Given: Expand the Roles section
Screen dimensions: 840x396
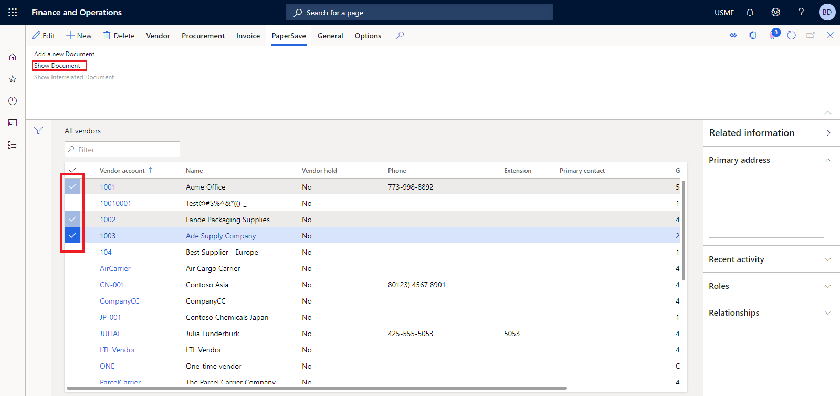Looking at the screenshot, I should pyautogui.click(x=827, y=286).
